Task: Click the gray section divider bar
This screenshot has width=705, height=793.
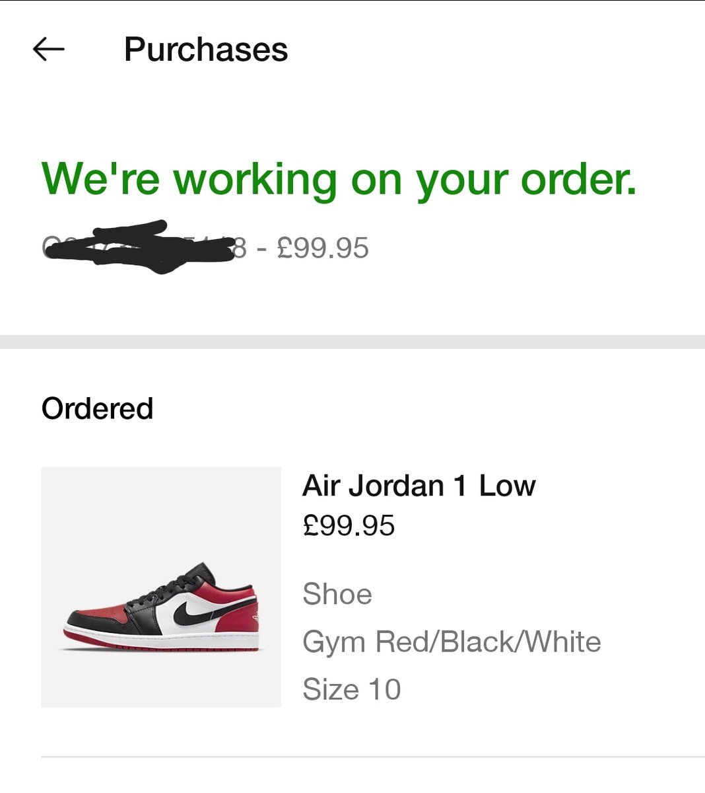Action: pyautogui.click(x=352, y=342)
